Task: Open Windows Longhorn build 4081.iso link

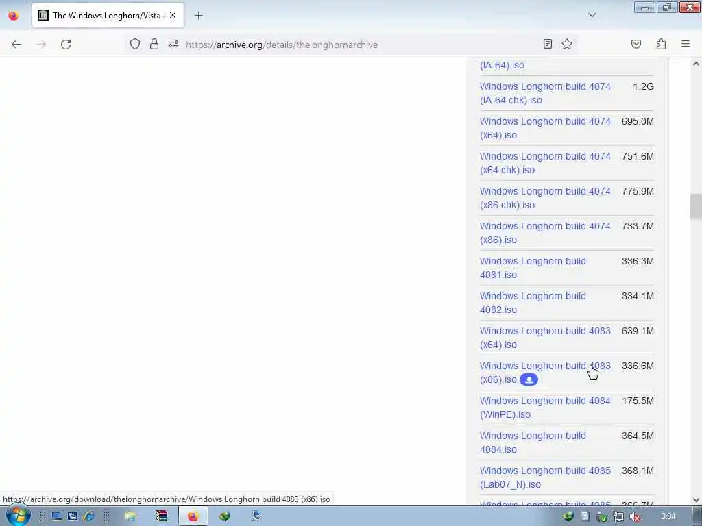Action: tap(533, 268)
